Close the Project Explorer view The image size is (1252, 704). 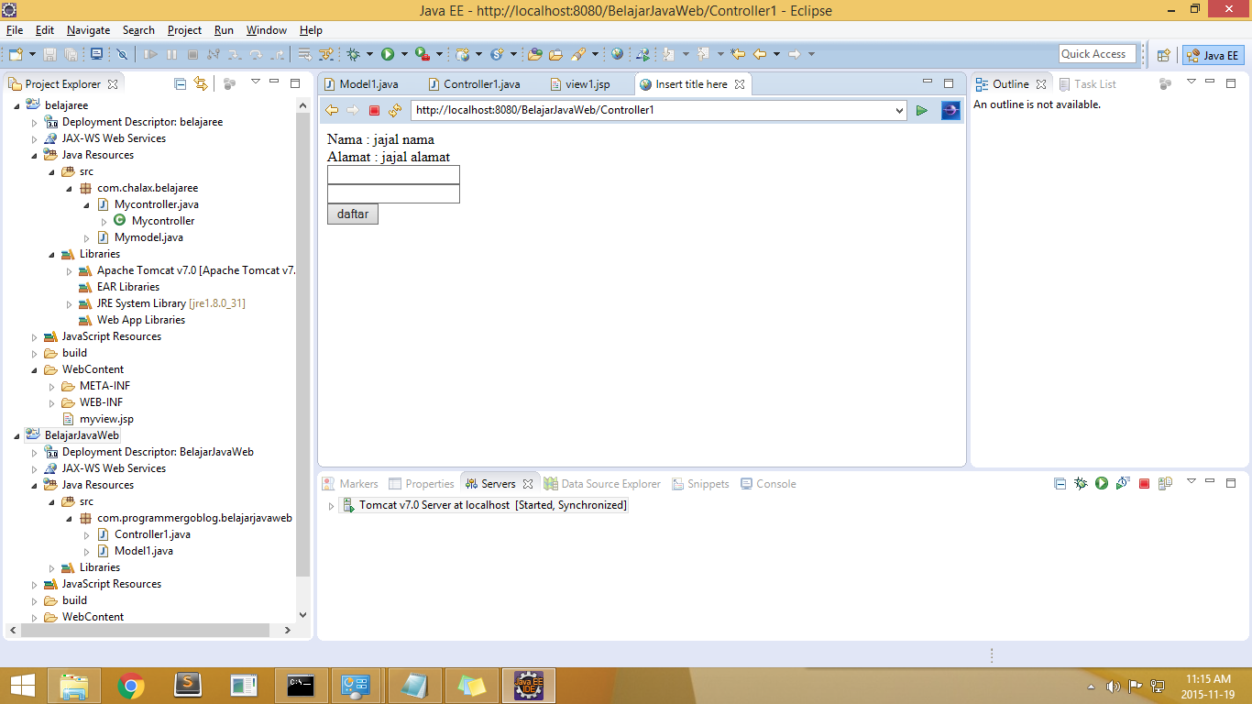tap(113, 84)
